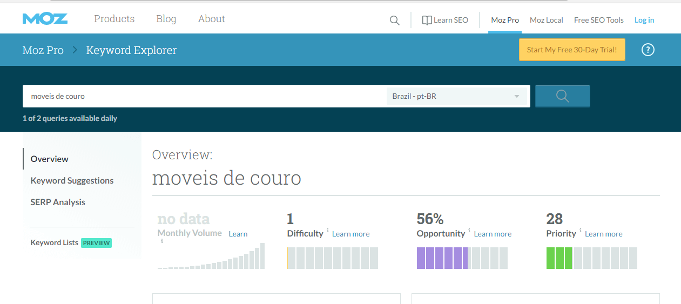
Task: Click the help question mark icon
Action: [648, 50]
